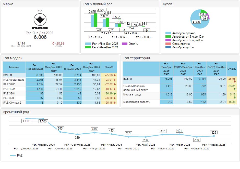Sort Топ модели by Откл% column header
The width and height of the screenshot is (240, 169).
click(x=109, y=67)
